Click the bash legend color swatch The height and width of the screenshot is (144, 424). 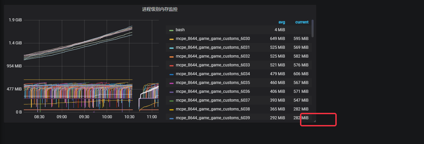(x=172, y=30)
